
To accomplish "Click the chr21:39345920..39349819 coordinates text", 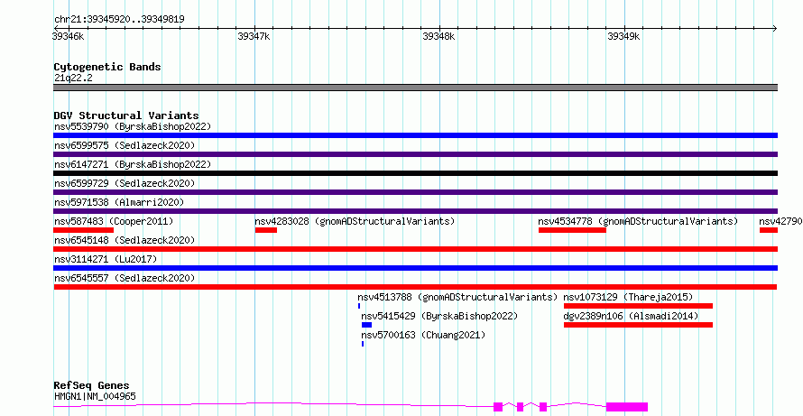I will [x=119, y=20].
